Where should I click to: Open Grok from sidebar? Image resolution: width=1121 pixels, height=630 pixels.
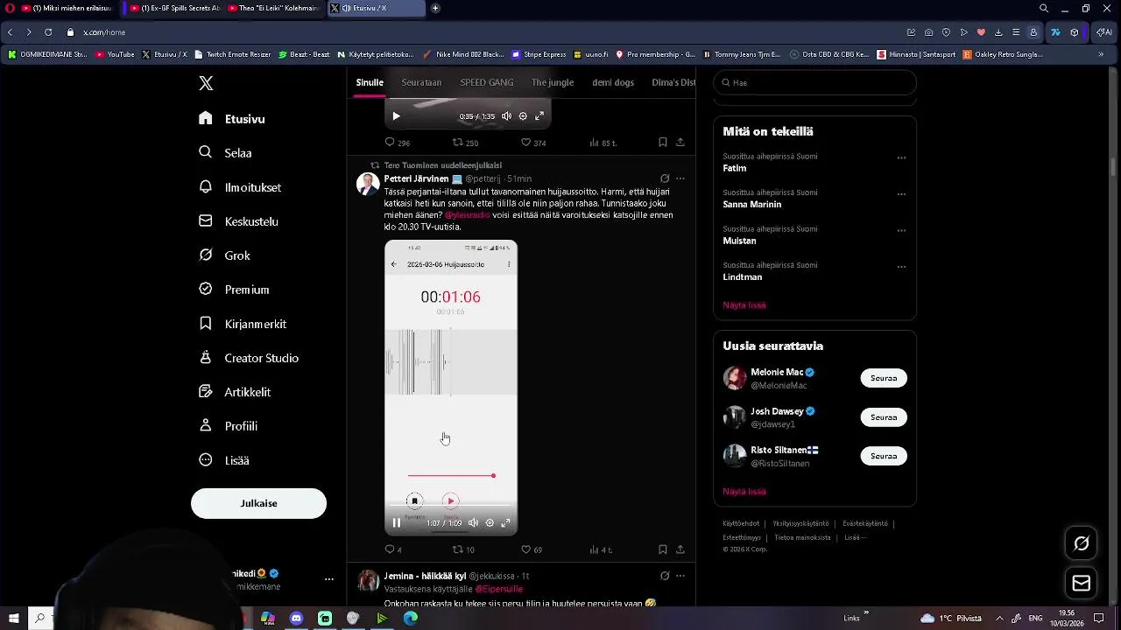click(224, 255)
